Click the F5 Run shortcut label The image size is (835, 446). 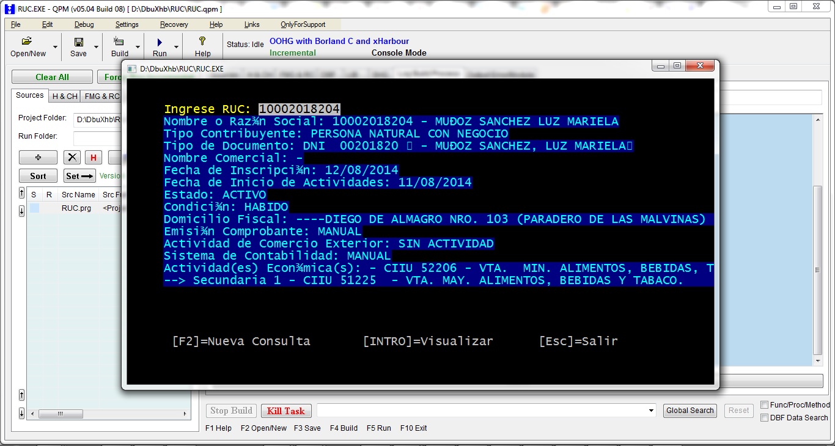[x=379, y=428]
